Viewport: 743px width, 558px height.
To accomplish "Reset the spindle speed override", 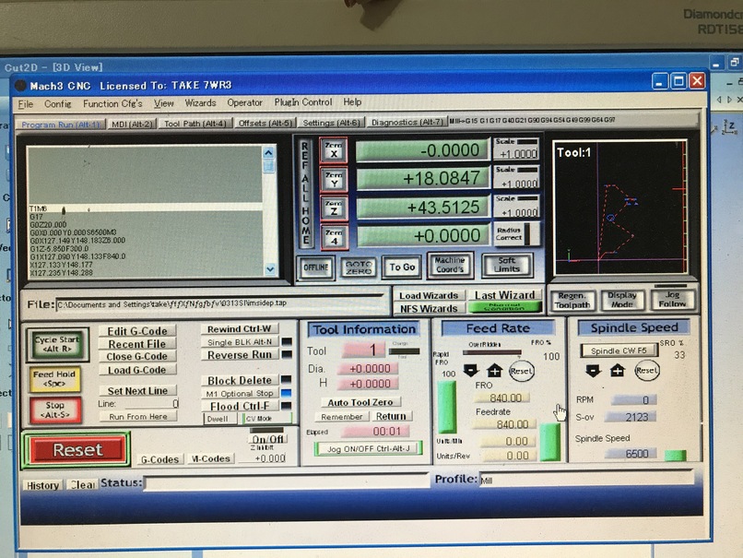I will [x=647, y=370].
